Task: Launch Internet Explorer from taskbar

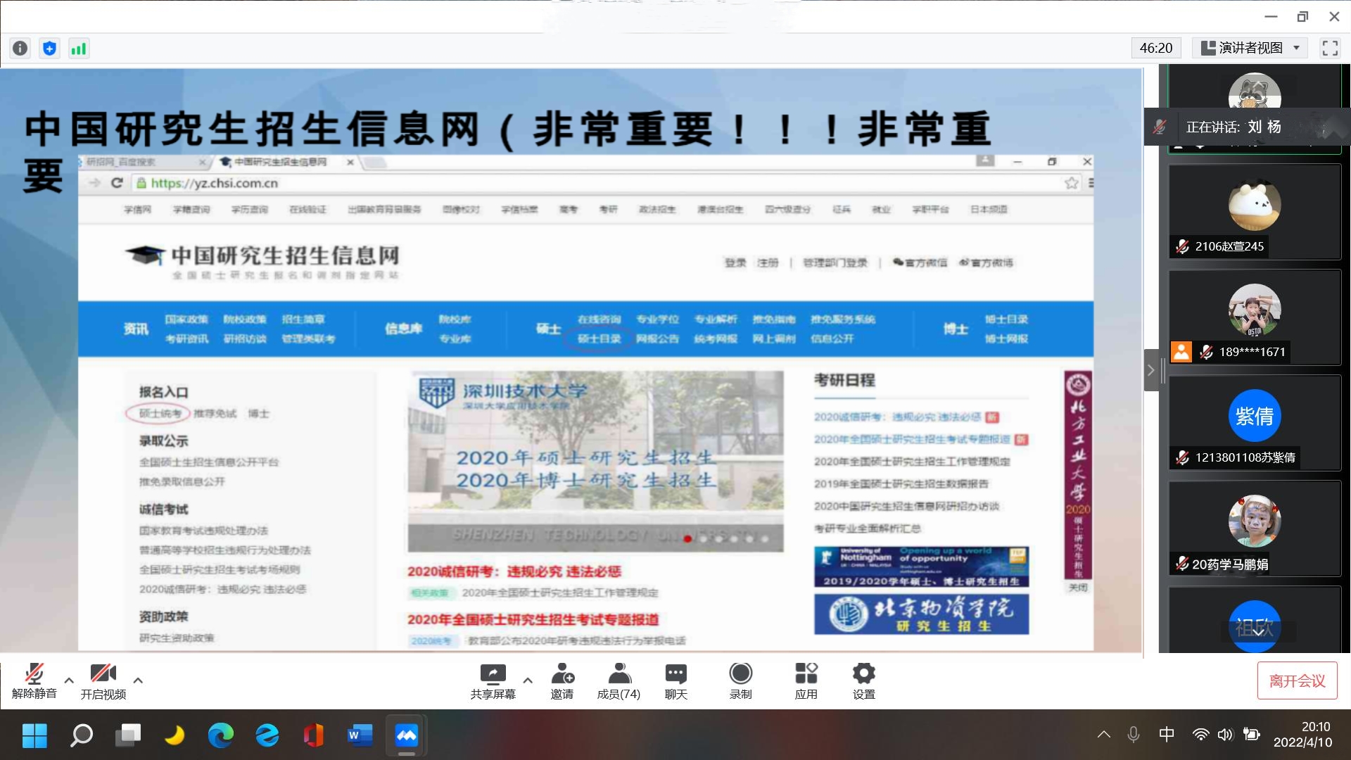Action: 267,735
